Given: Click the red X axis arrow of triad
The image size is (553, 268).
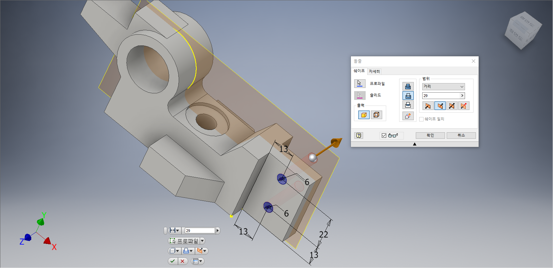Looking at the screenshot, I should pyautogui.click(x=48, y=241).
